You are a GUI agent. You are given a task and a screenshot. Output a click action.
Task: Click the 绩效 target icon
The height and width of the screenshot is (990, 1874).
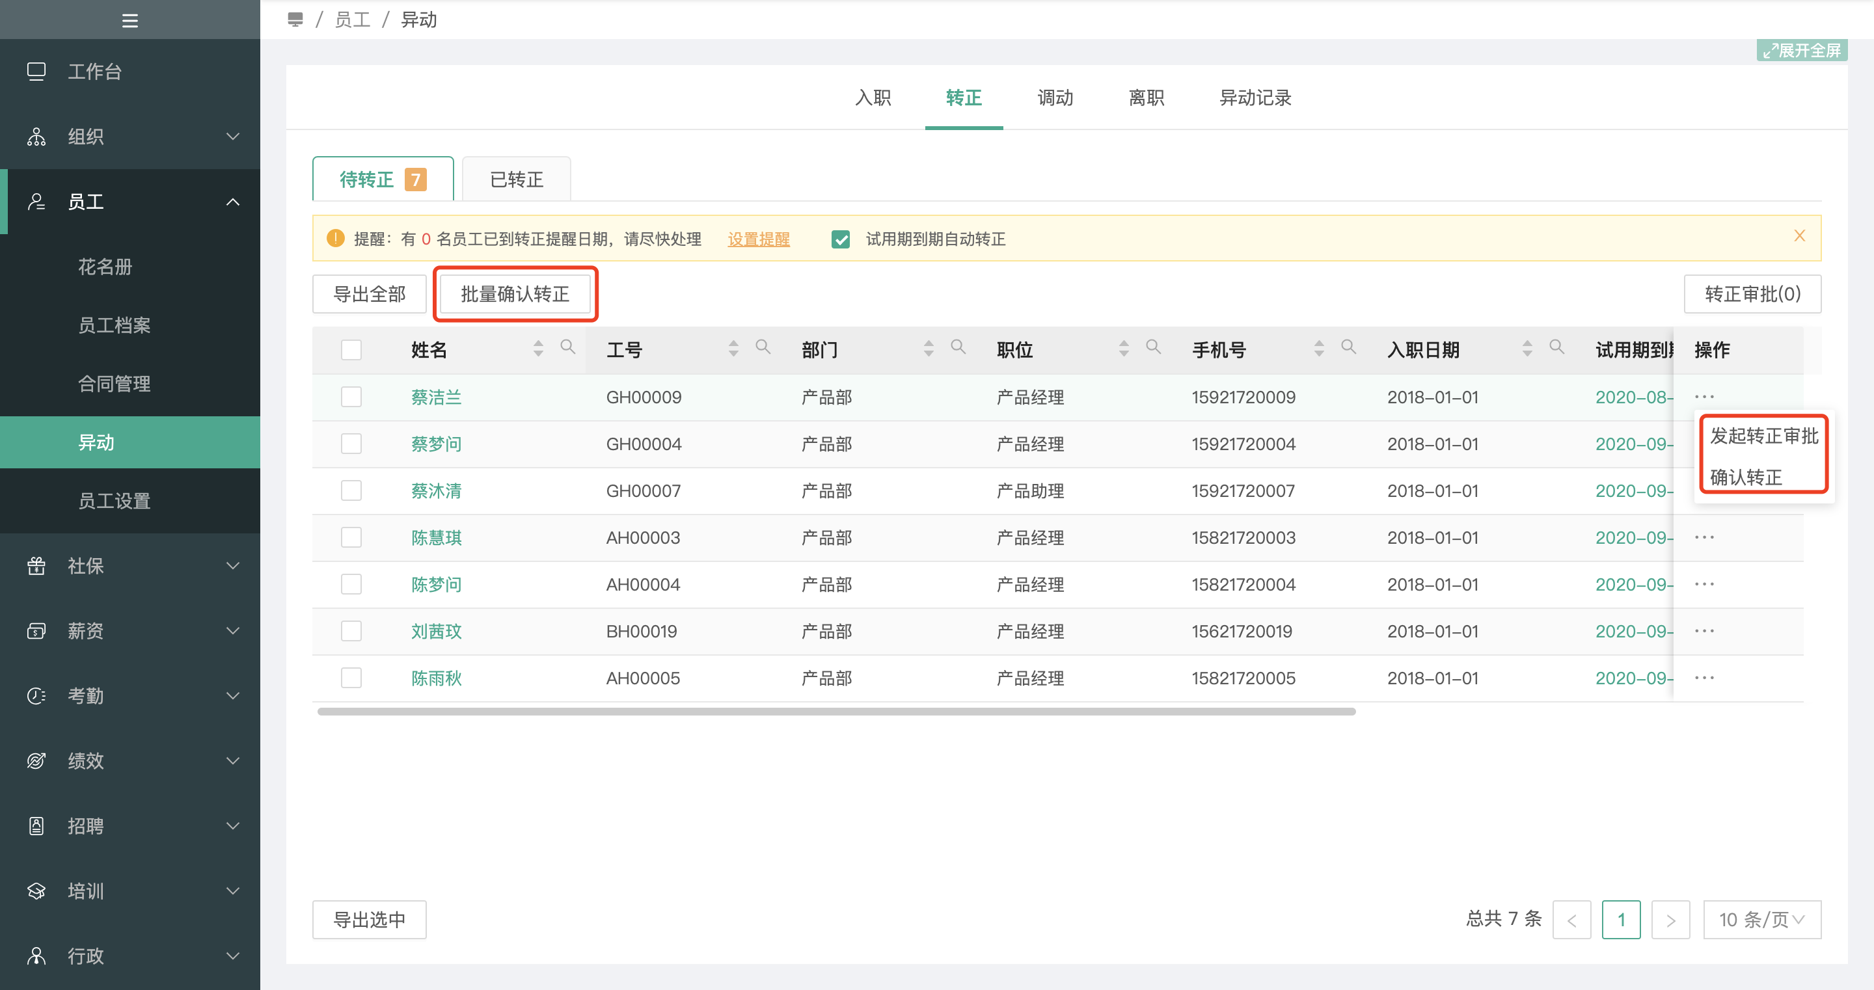[36, 761]
